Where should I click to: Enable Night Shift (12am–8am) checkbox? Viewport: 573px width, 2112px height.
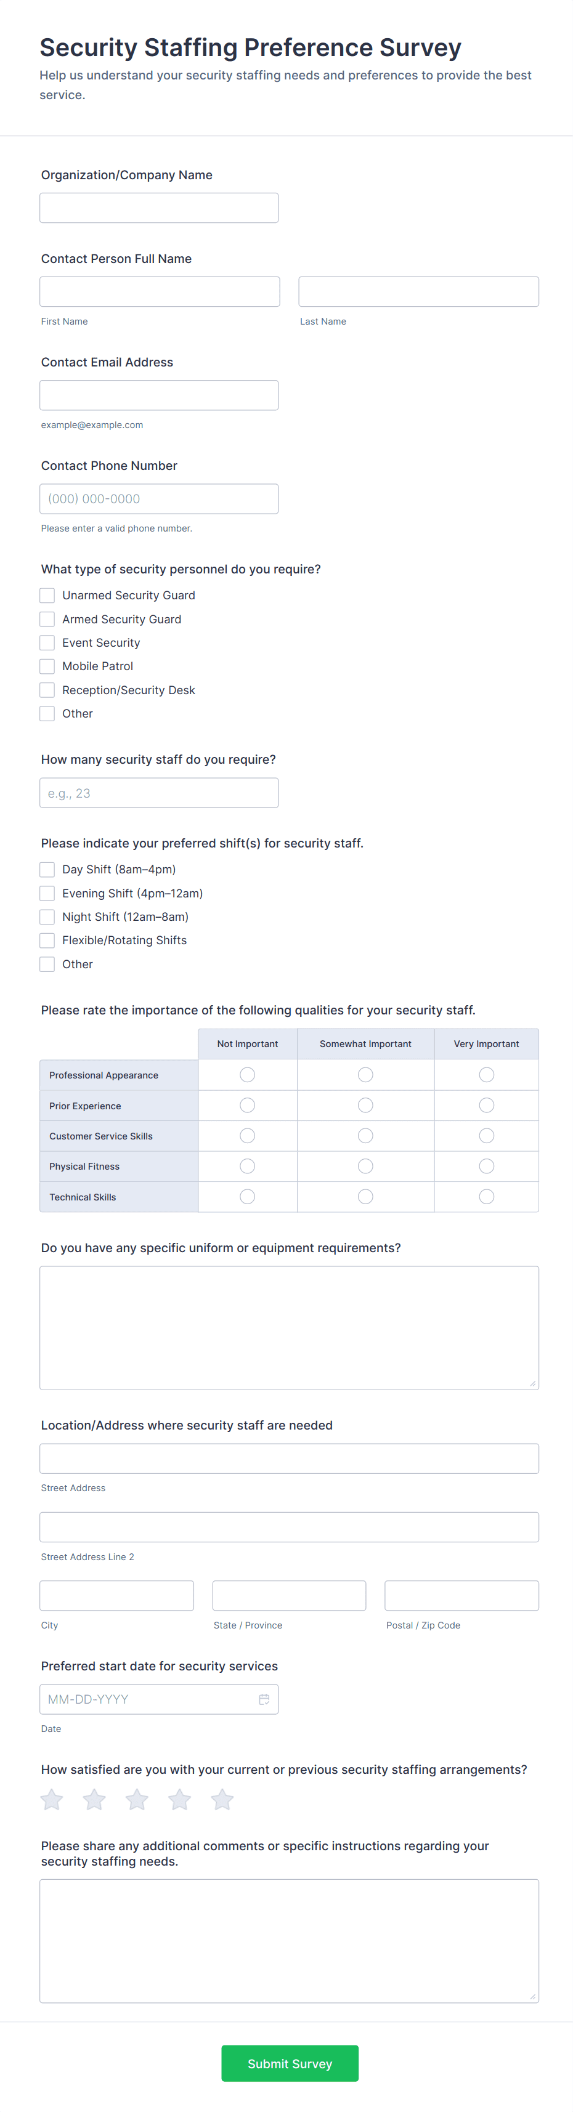coord(47,916)
